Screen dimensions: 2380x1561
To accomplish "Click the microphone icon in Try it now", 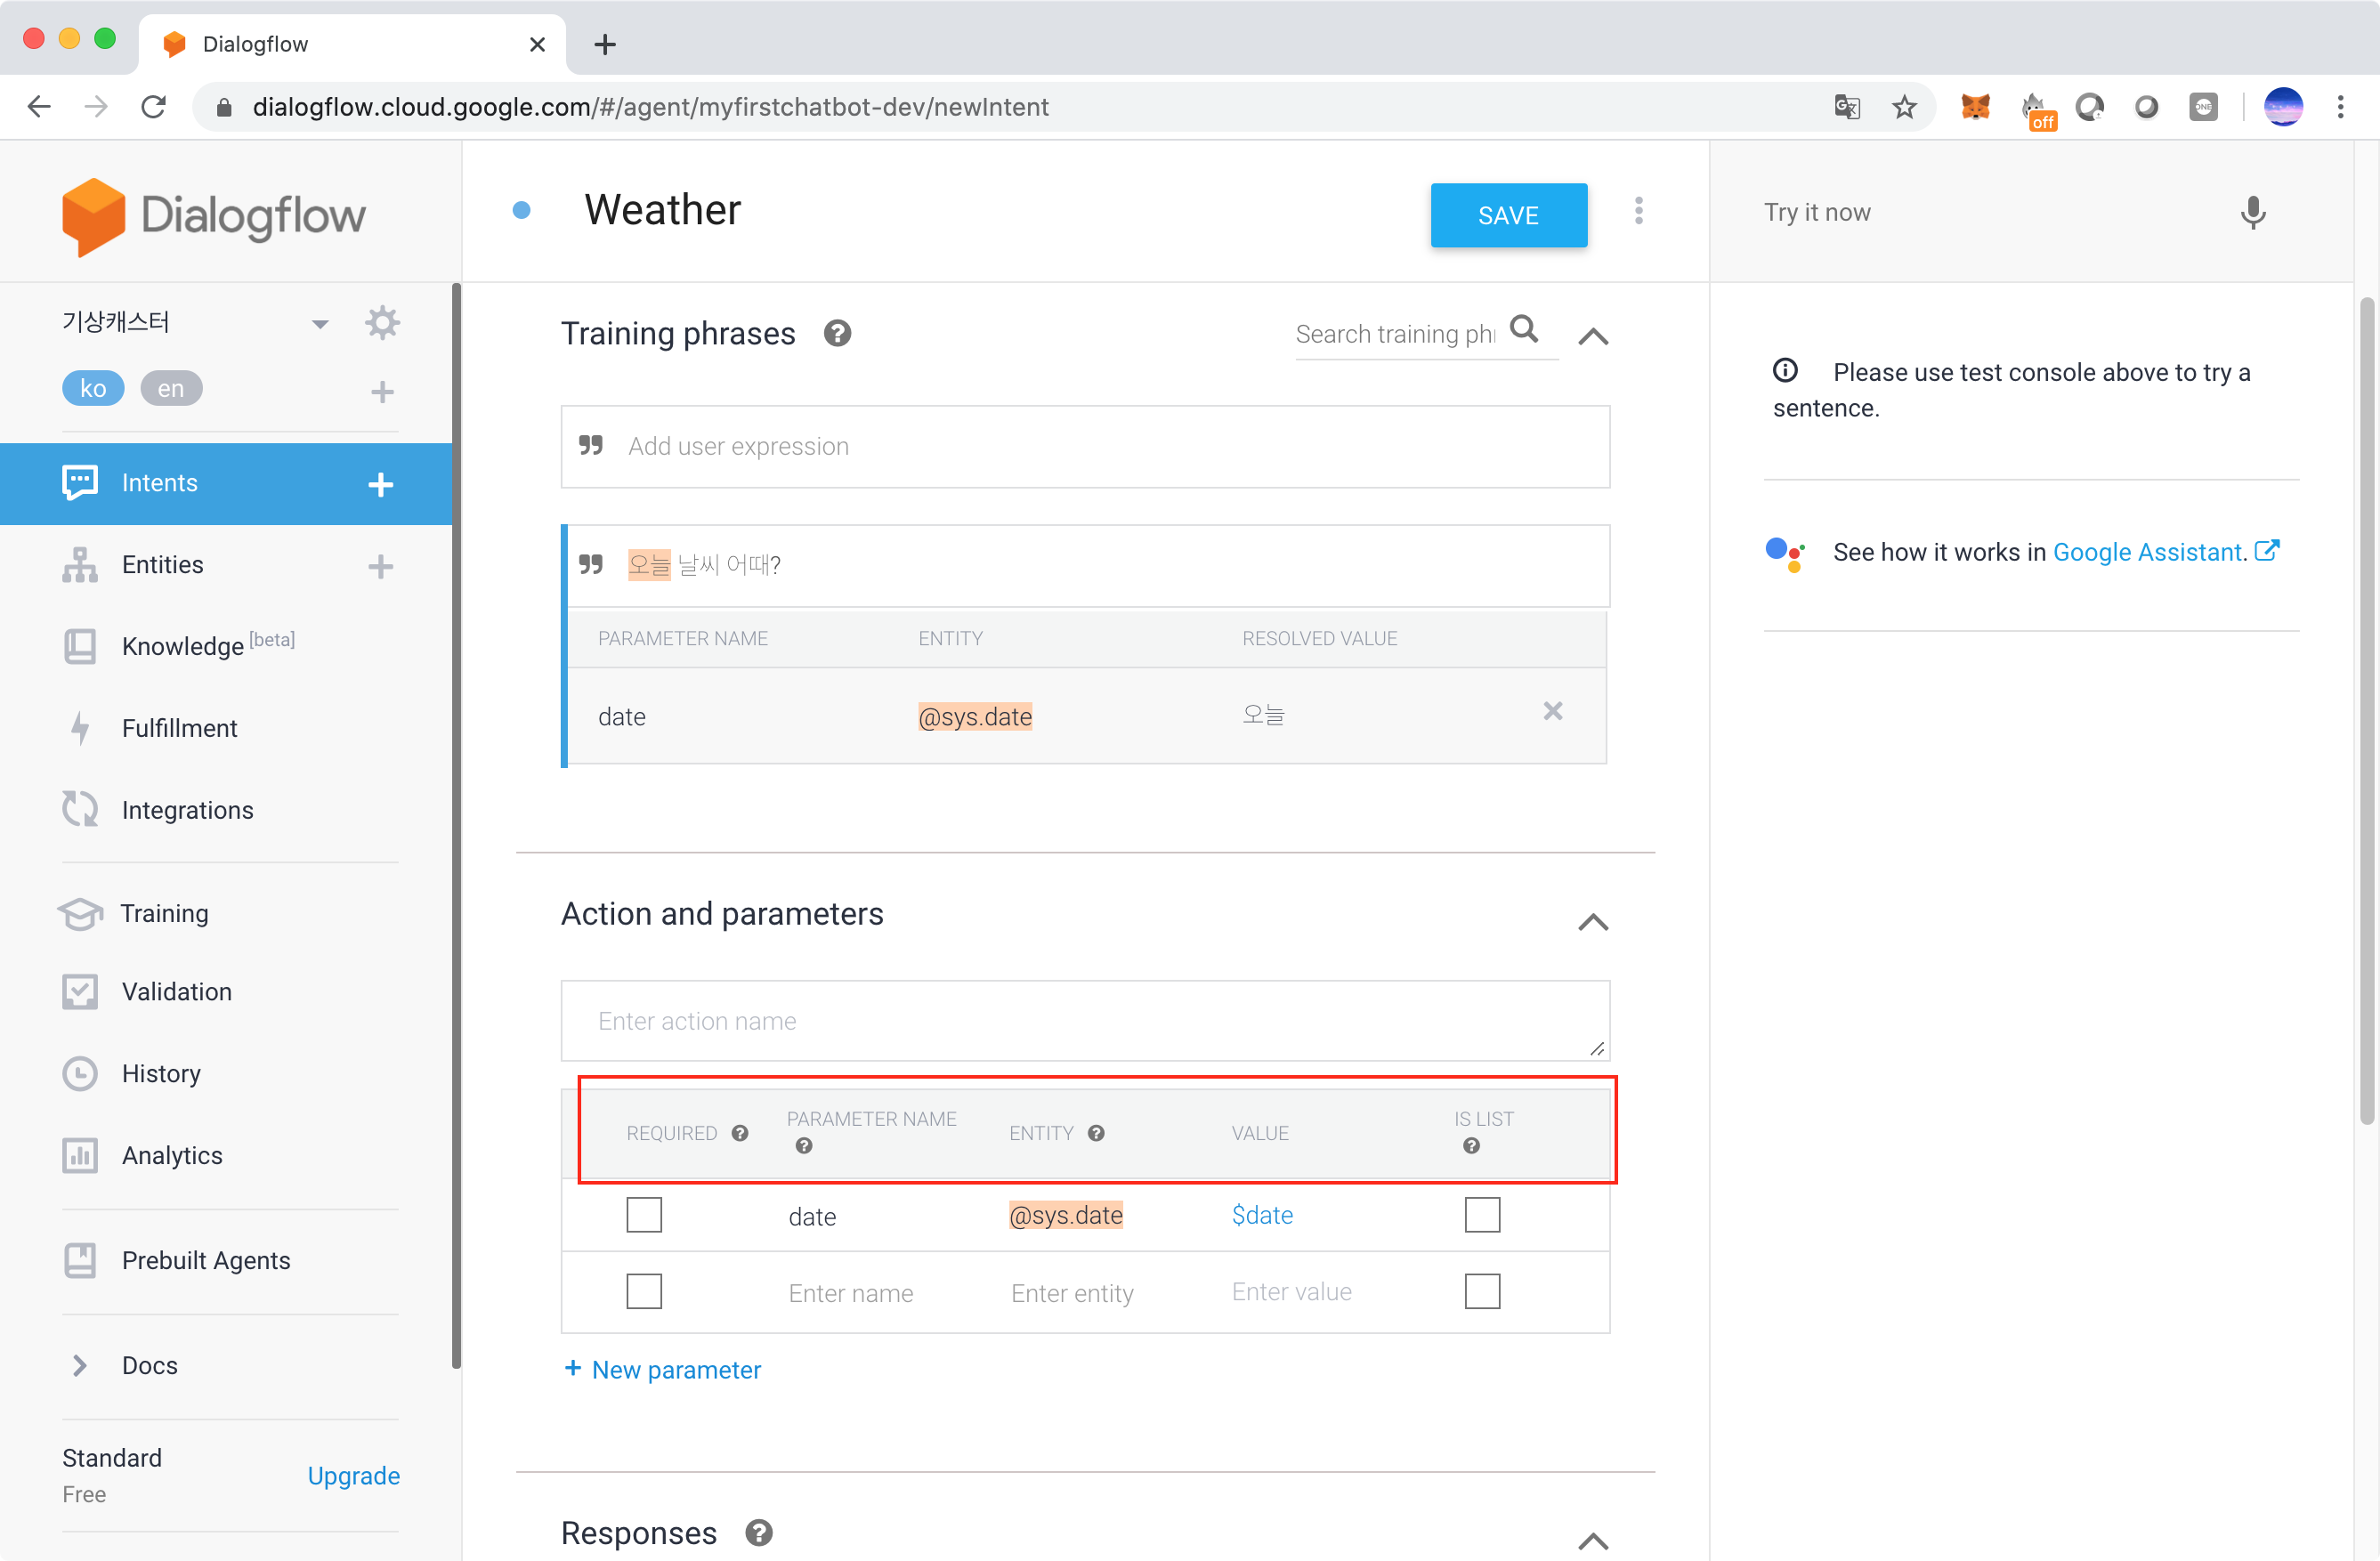I will [x=2252, y=213].
